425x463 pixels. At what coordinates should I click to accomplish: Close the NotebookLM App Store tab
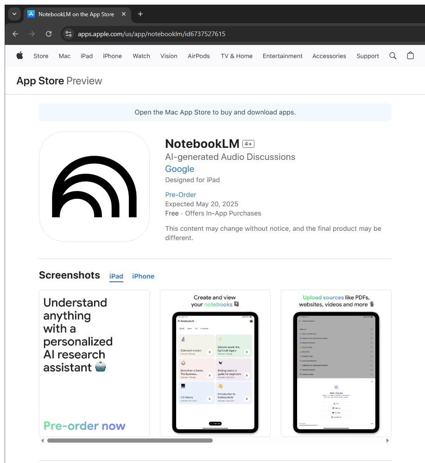coord(124,14)
